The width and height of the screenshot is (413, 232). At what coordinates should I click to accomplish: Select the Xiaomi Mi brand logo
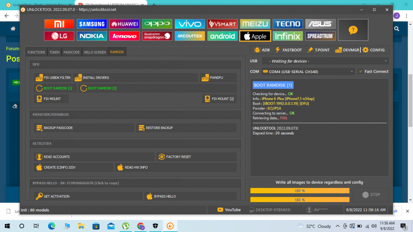(59, 24)
